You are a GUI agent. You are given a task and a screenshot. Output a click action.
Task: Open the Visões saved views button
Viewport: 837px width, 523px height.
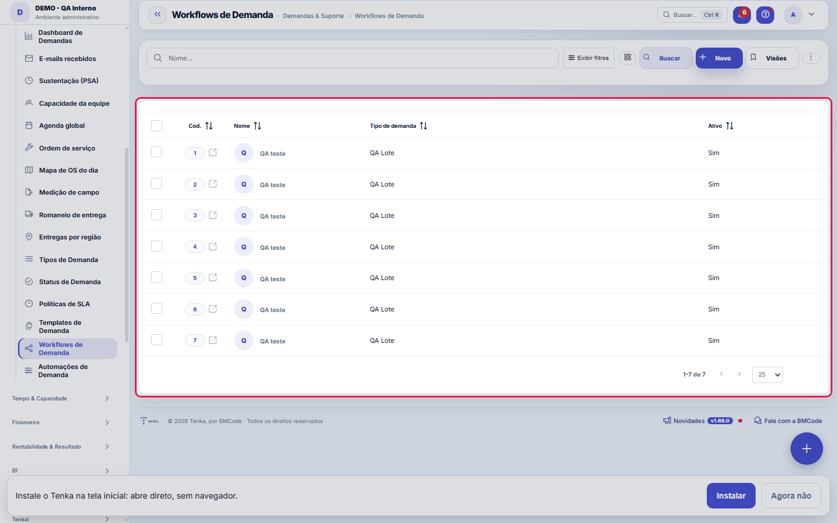(x=772, y=58)
